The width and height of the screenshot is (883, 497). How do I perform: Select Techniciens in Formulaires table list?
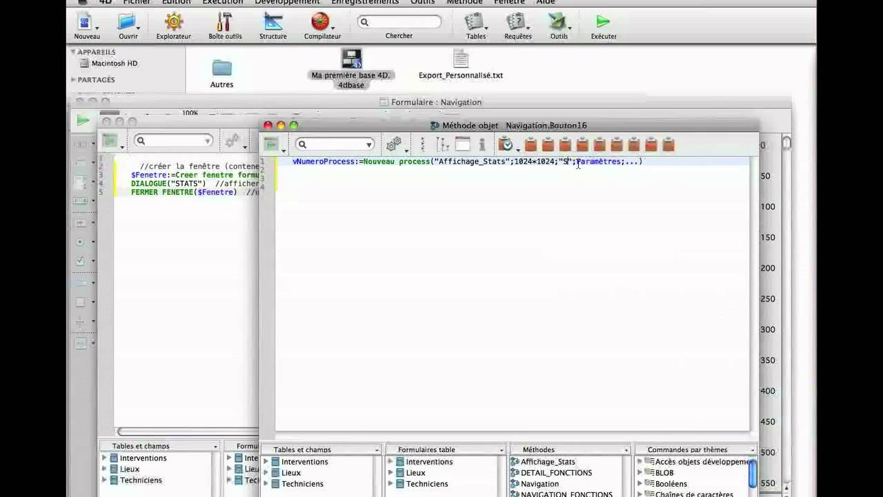pos(426,484)
